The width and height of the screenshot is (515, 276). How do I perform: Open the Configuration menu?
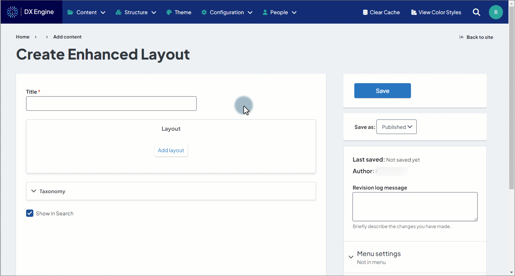pos(227,12)
